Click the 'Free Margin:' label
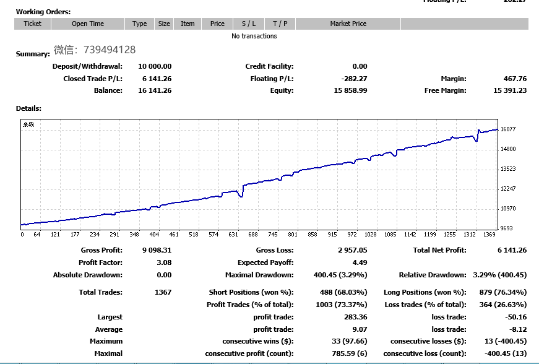 pyautogui.click(x=446, y=90)
